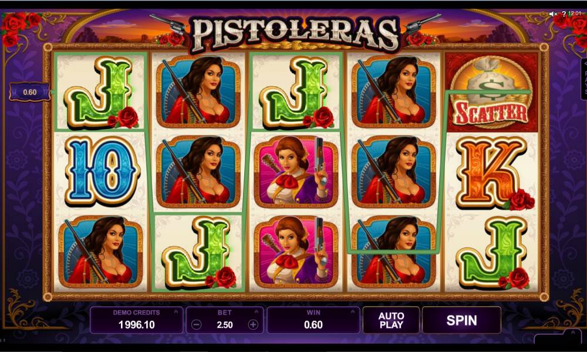The image size is (587, 352).
Task: Open help with the question mark icon
Action: (x=564, y=14)
